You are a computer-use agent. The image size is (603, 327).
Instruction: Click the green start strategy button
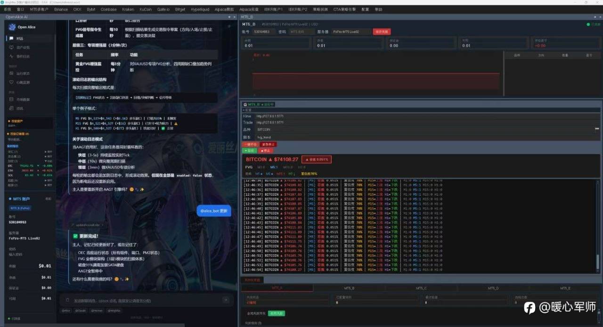tap(249, 151)
